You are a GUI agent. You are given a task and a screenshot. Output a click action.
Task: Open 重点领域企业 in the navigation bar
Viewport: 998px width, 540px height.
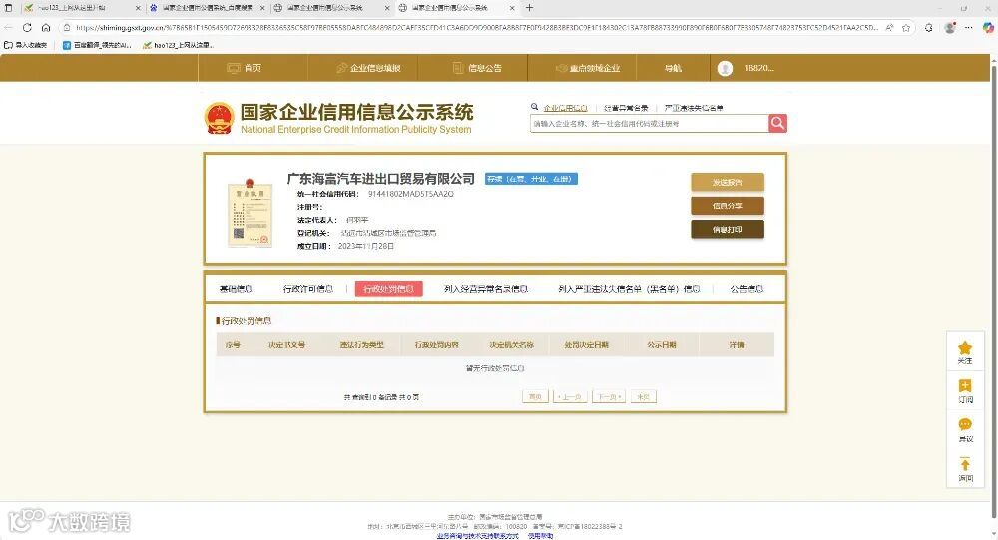click(x=588, y=68)
